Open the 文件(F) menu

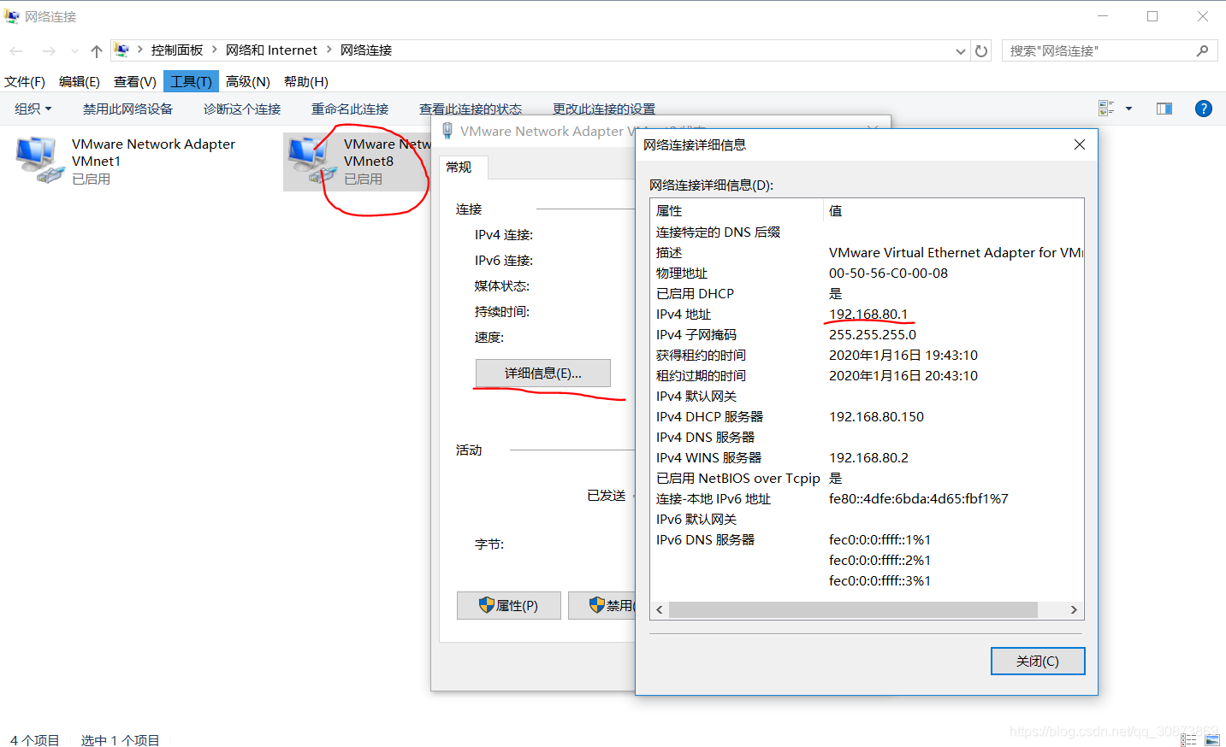pos(25,82)
